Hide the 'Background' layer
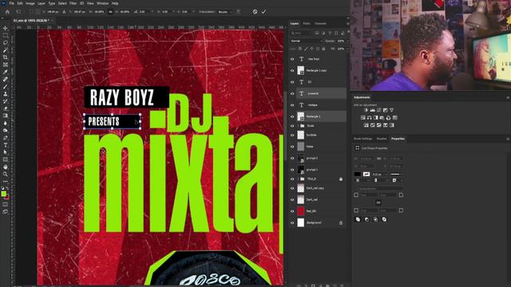This screenshot has width=511, height=287. (292, 223)
